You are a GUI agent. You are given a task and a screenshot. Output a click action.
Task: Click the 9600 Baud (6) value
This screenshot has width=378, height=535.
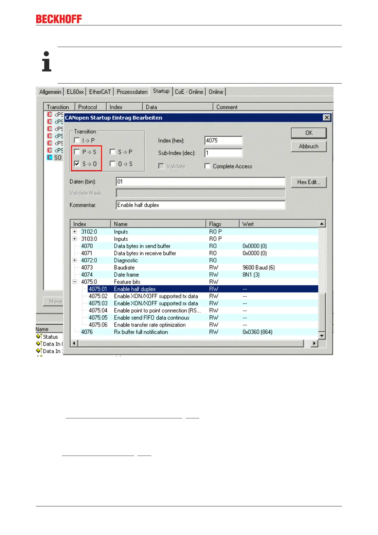pos(258,267)
